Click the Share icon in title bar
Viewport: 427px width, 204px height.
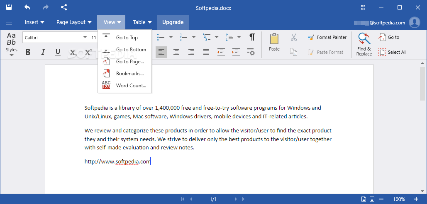click(x=64, y=7)
